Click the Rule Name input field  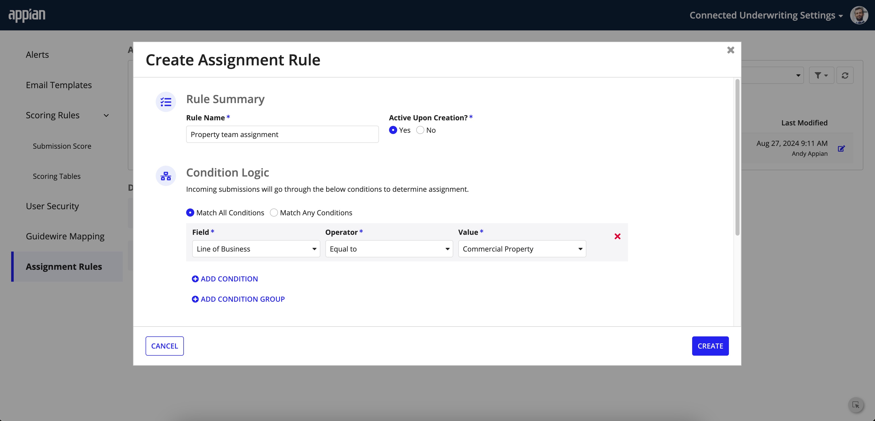pyautogui.click(x=282, y=134)
